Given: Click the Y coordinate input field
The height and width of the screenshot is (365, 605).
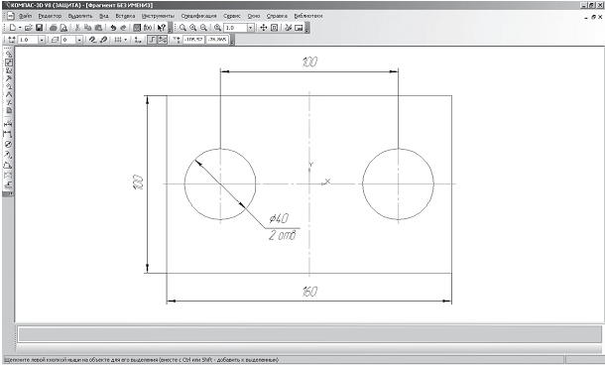Looking at the screenshot, I should click(x=217, y=40).
